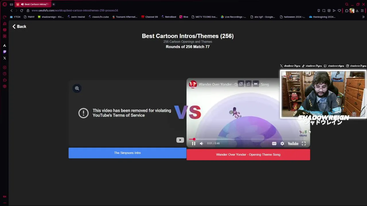Image resolution: width=367 pixels, height=206 pixels.
Task: Mute the YouTube player volume
Action: [x=201, y=144]
